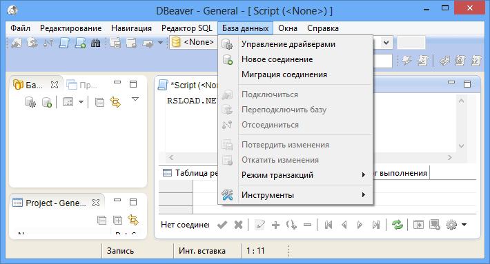Open the dropdown arrow beside the results gear

pos(464,225)
